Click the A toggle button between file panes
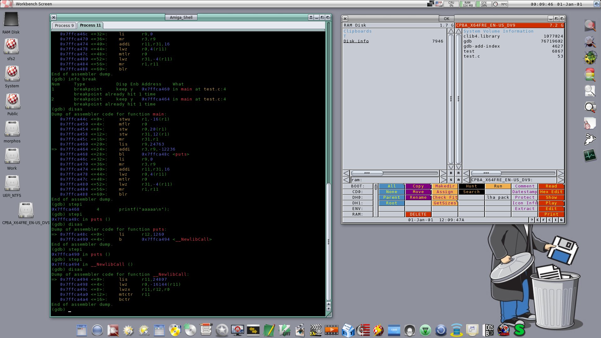Viewport: 601px width, 338px height. [x=459, y=180]
